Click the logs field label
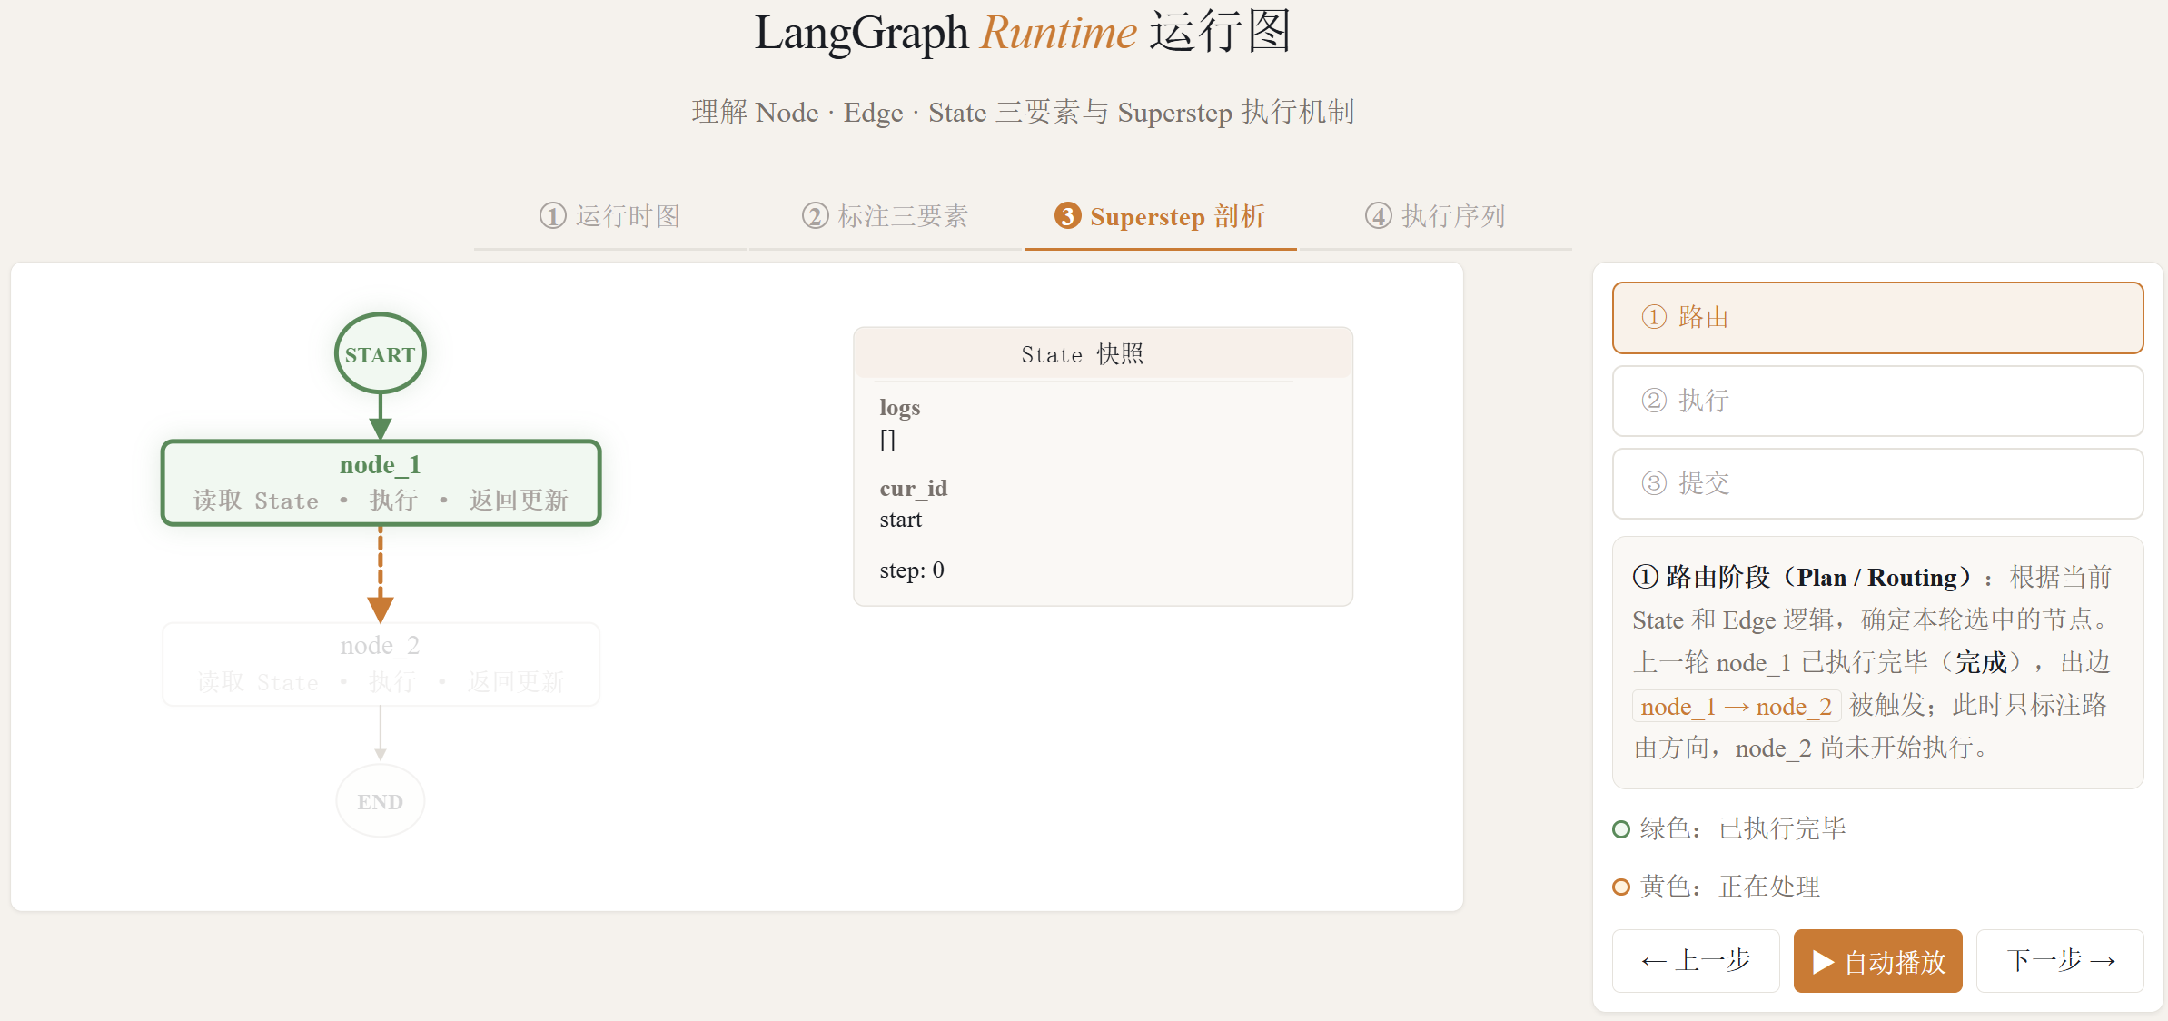Image resolution: width=2168 pixels, height=1021 pixels. pos(900,408)
